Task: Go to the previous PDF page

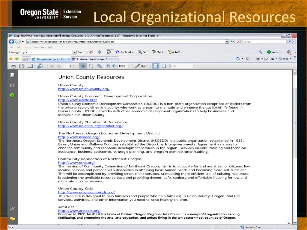Action: point(52,66)
